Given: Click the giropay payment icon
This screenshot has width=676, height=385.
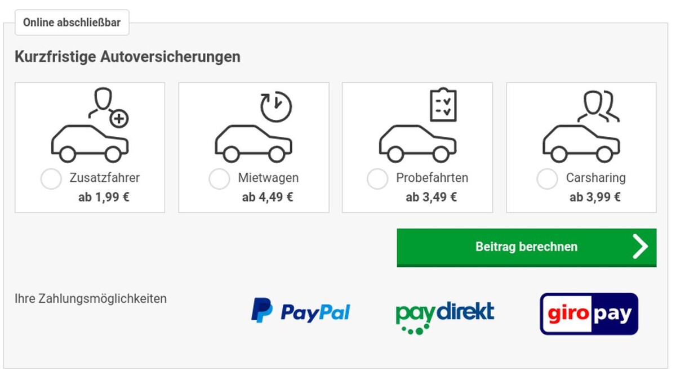Looking at the screenshot, I should (x=588, y=314).
